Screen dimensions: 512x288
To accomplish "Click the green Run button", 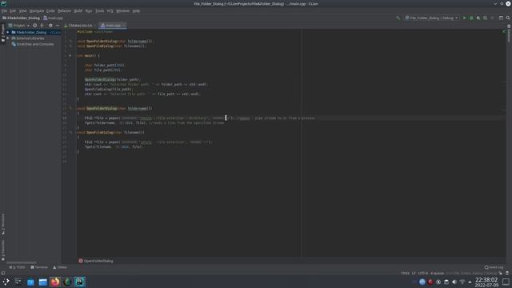I will point(464,18).
